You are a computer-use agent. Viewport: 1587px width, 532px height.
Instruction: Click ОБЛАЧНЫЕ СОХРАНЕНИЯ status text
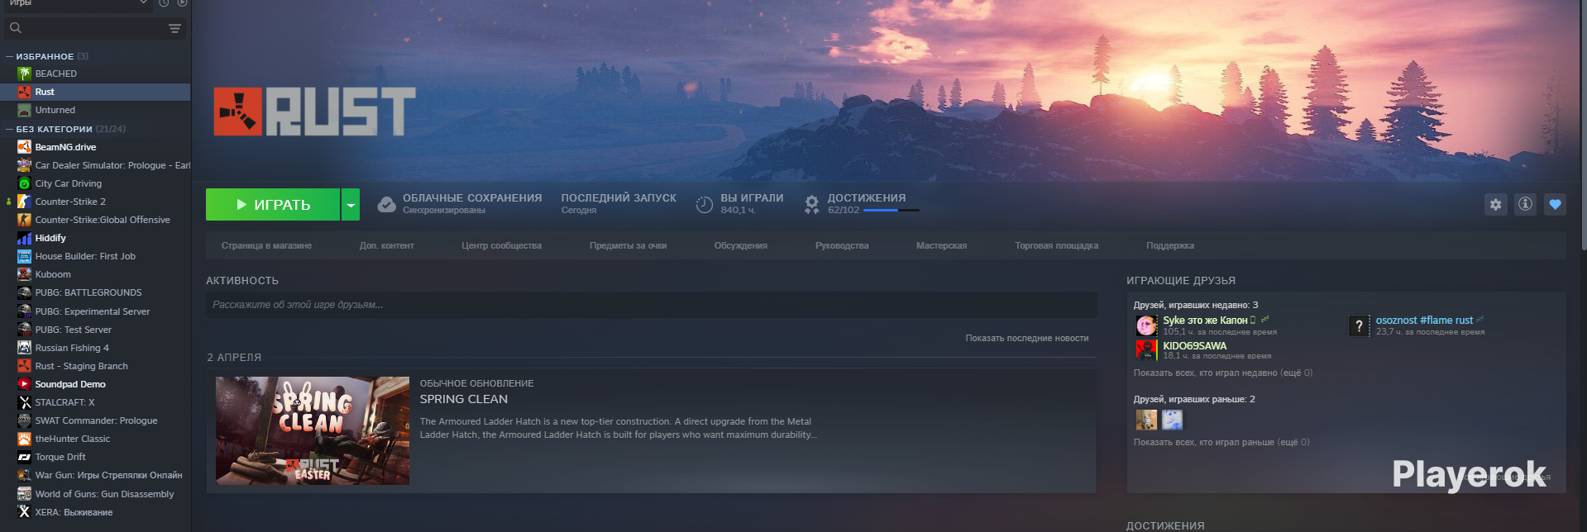[472, 198]
